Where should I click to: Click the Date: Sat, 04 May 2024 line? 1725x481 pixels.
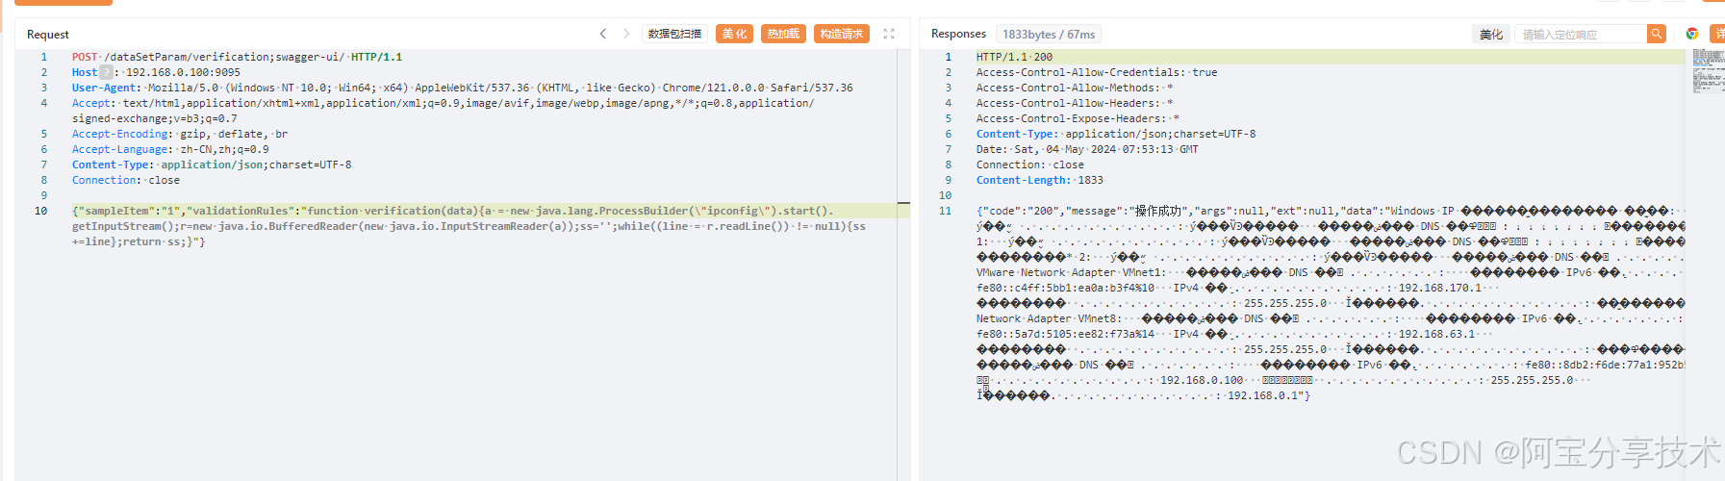pos(1088,149)
